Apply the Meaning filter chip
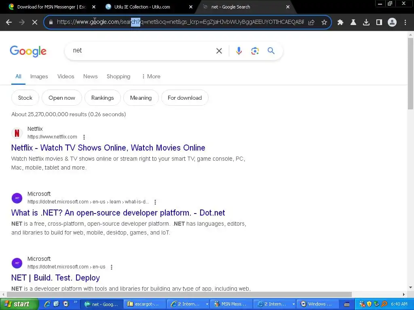The width and height of the screenshot is (414, 310). [x=141, y=98]
